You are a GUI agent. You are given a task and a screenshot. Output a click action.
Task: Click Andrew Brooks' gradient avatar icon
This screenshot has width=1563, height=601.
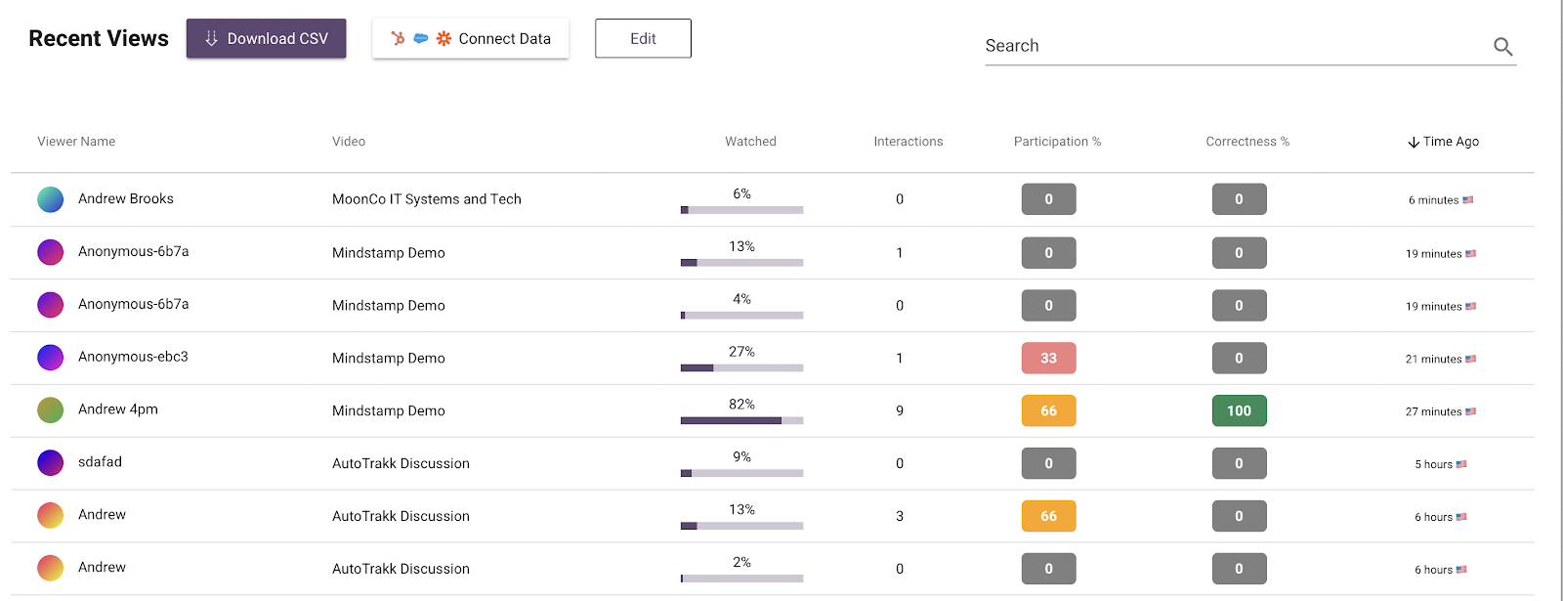click(50, 199)
